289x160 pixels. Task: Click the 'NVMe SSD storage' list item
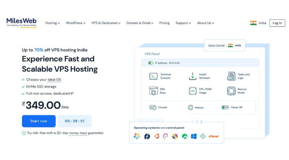pos(41,87)
